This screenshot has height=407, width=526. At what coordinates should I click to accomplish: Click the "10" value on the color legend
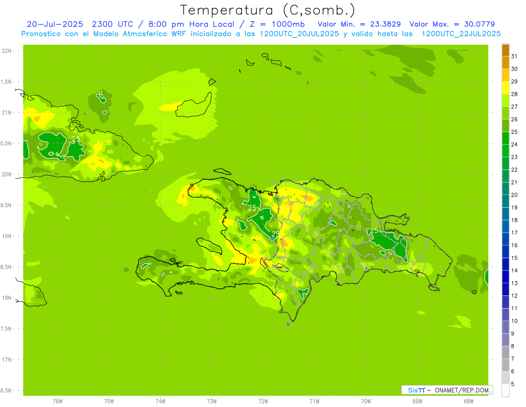tap(515, 321)
